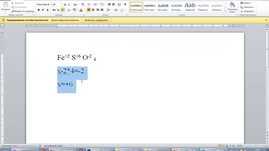Select Center paragraph alignment

[93, 10]
